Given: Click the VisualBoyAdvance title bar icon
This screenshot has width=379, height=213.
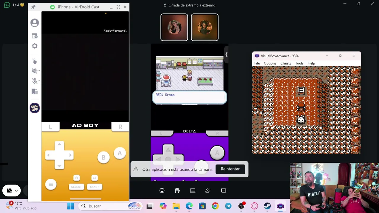Looking at the screenshot, I should (x=257, y=56).
